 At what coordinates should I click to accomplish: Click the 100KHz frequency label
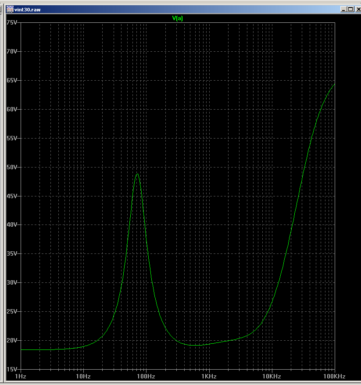335,376
